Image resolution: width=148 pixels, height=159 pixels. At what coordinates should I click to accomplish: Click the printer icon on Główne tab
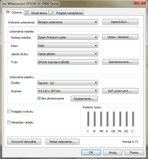pyautogui.click(x=8, y=12)
